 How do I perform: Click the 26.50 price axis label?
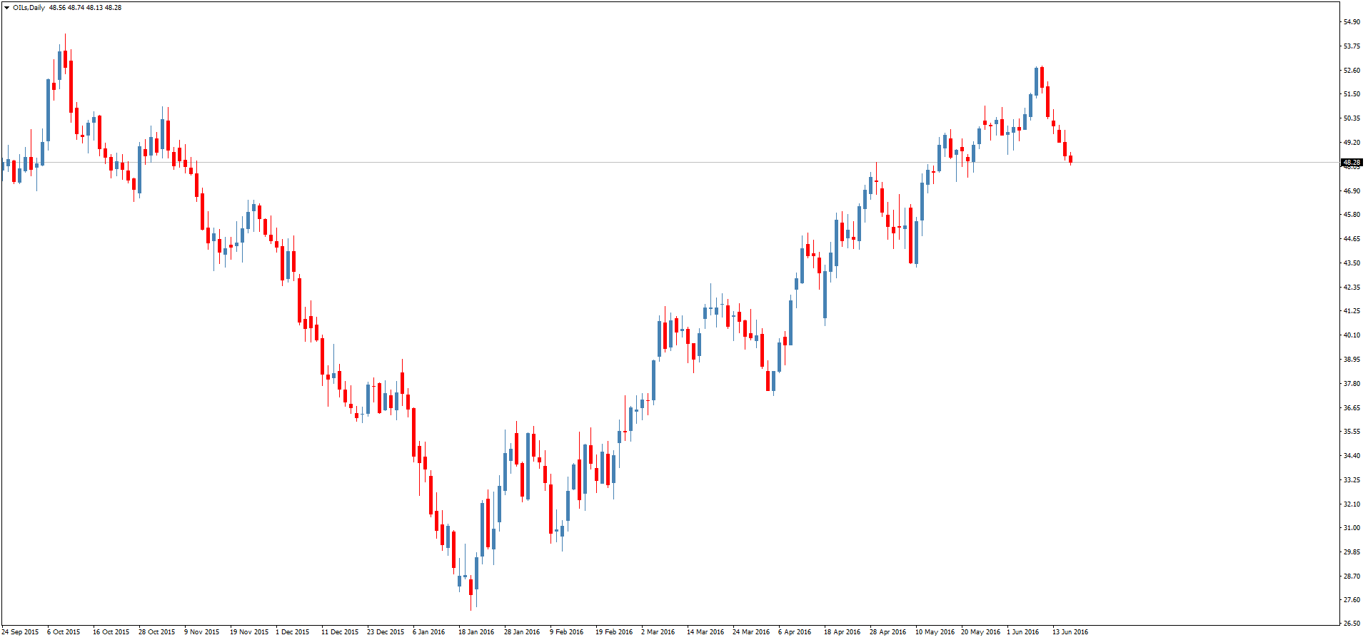point(1352,624)
